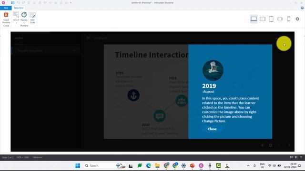Click the Save icon in quick access toolbar

[x=13, y=3]
